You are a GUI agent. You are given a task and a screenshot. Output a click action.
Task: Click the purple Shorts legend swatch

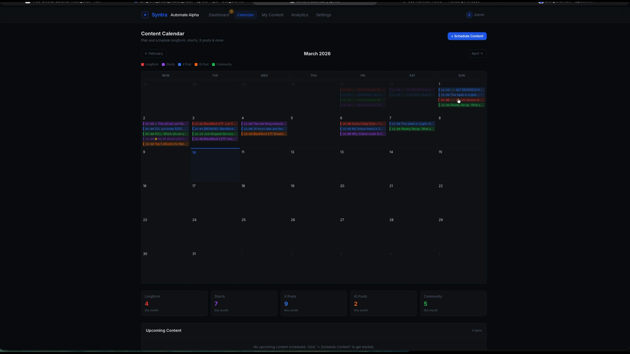pyautogui.click(x=163, y=65)
